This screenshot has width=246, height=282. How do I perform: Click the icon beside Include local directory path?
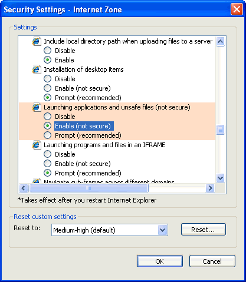point(37,41)
